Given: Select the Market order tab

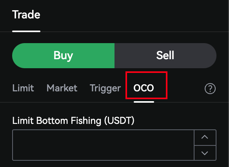Looking at the screenshot, I should coord(62,88).
